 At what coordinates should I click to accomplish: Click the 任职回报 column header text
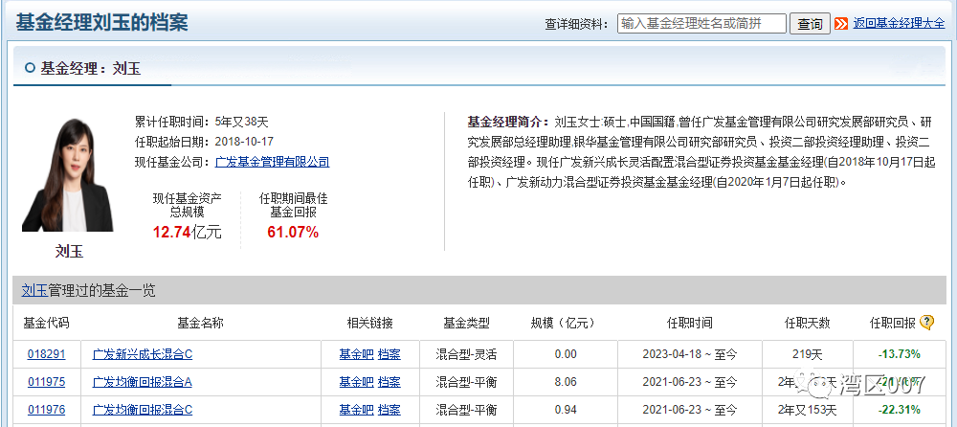(893, 323)
